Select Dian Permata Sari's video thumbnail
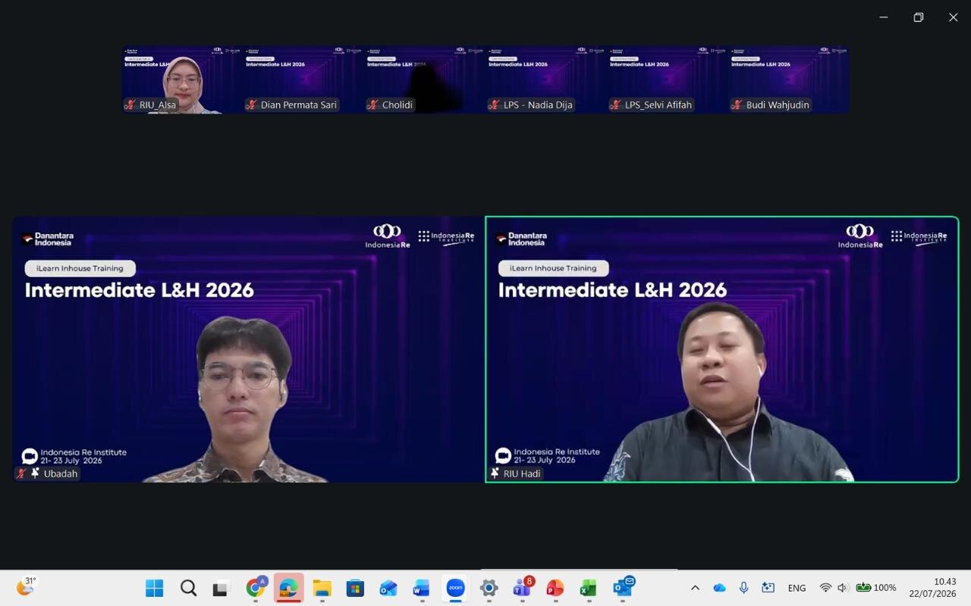 pyautogui.click(x=303, y=80)
